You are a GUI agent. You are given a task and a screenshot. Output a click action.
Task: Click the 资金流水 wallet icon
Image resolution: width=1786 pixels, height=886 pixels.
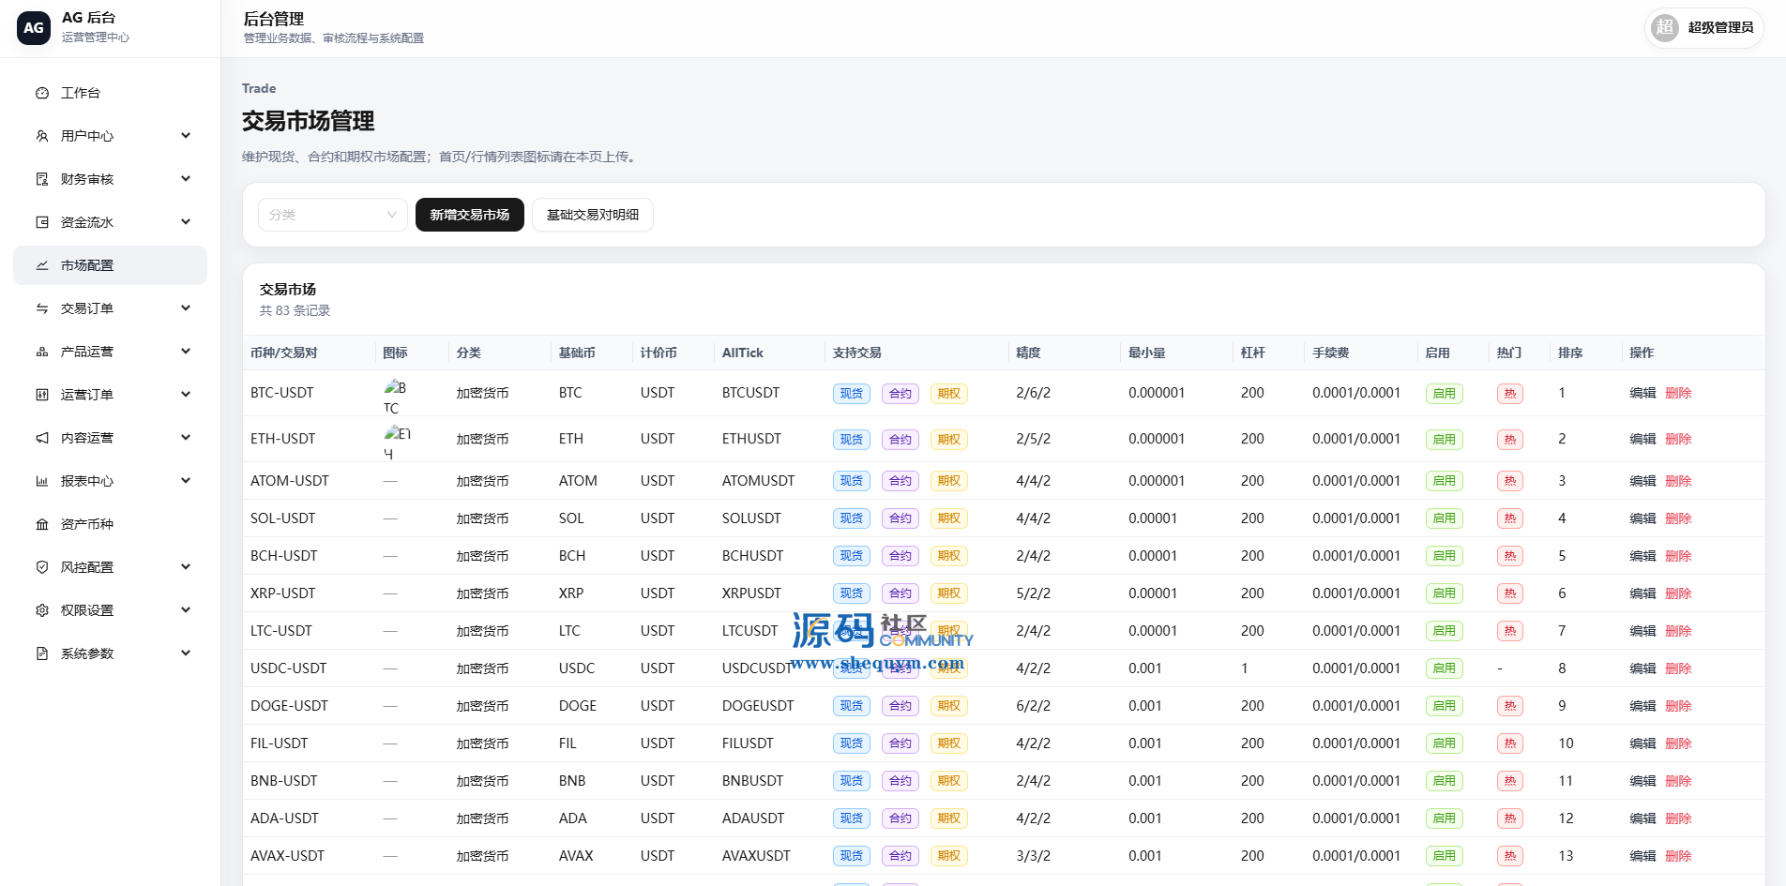pyautogui.click(x=42, y=222)
